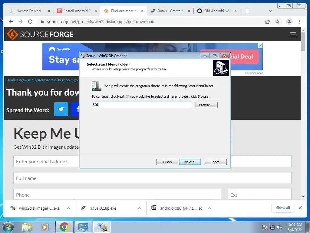Click the NordVPN ad banner

(153, 57)
